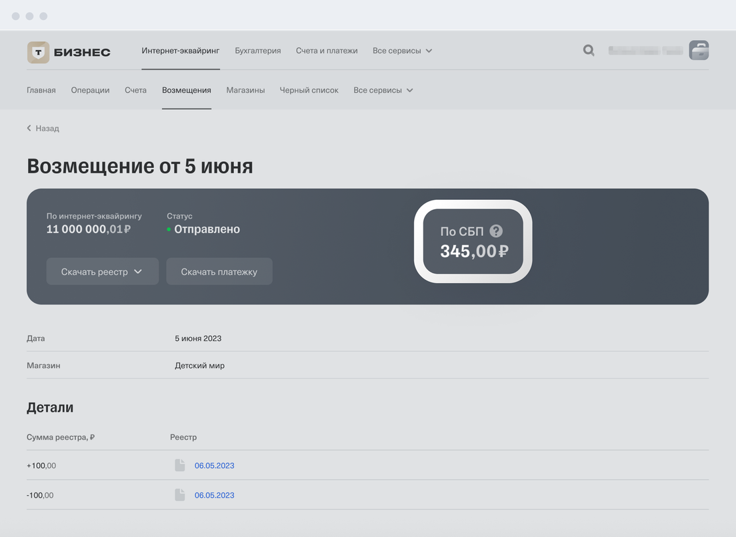Click the Скачать платежку button

coord(219,271)
